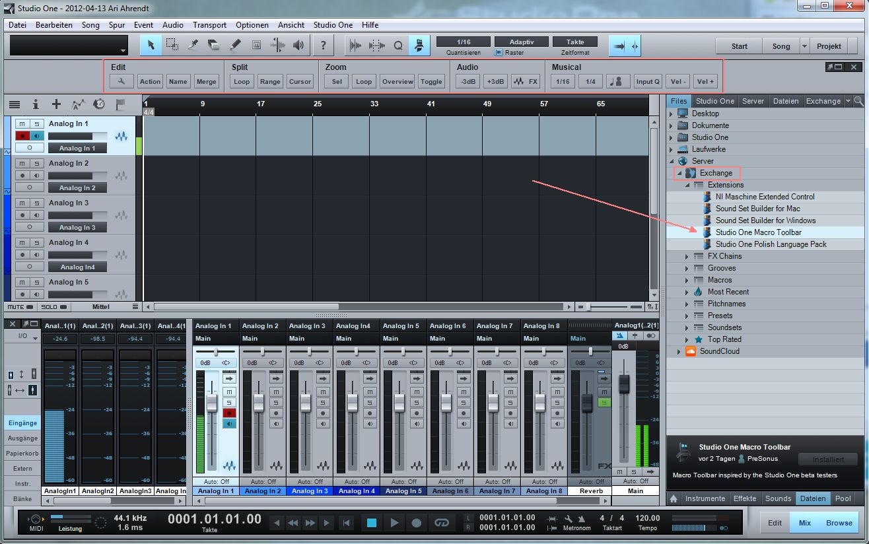Click the search magnifier in browser
The image size is (869, 544).
[858, 101]
